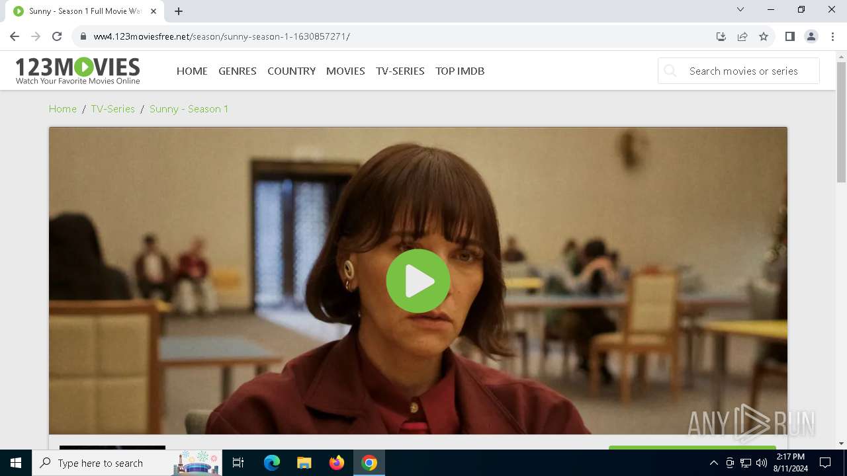This screenshot has height=476, width=847.
Task: Open Task View on the taskbar
Action: (238, 463)
